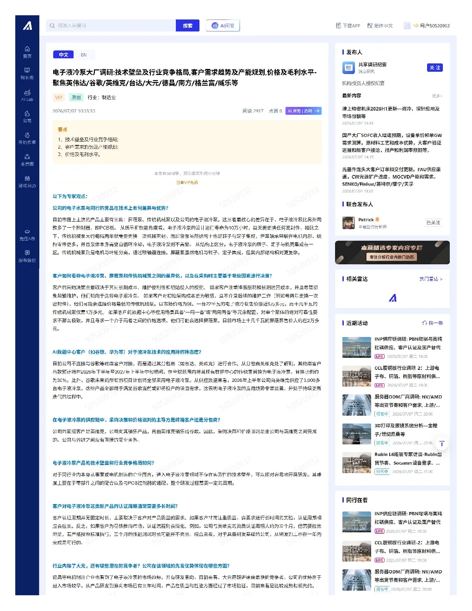Open 服务报价 service pricing in the sidebar

pos(27,256)
